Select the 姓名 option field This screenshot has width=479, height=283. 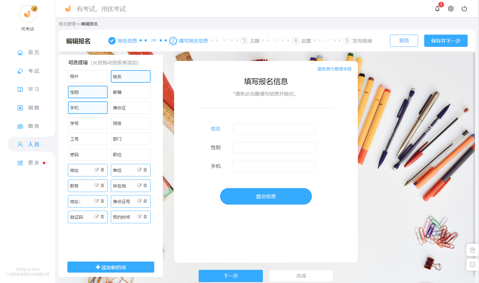click(x=131, y=76)
